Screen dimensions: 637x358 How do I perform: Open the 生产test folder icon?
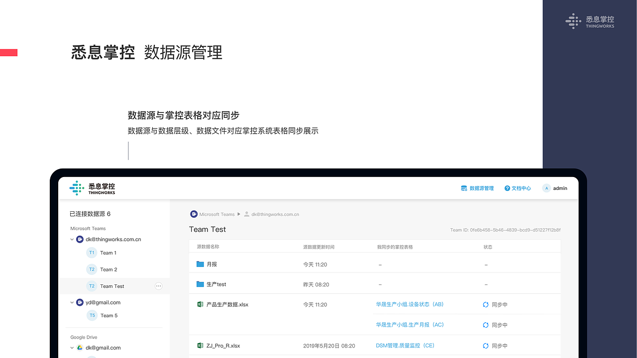[x=200, y=284]
